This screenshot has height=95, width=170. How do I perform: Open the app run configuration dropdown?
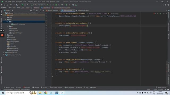coord(25,5)
